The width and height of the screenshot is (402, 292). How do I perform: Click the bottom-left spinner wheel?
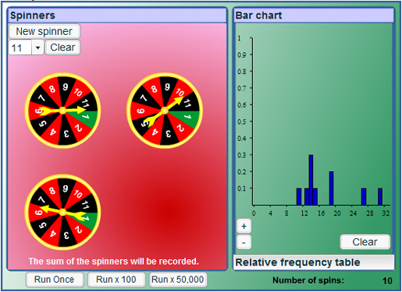tap(62, 213)
